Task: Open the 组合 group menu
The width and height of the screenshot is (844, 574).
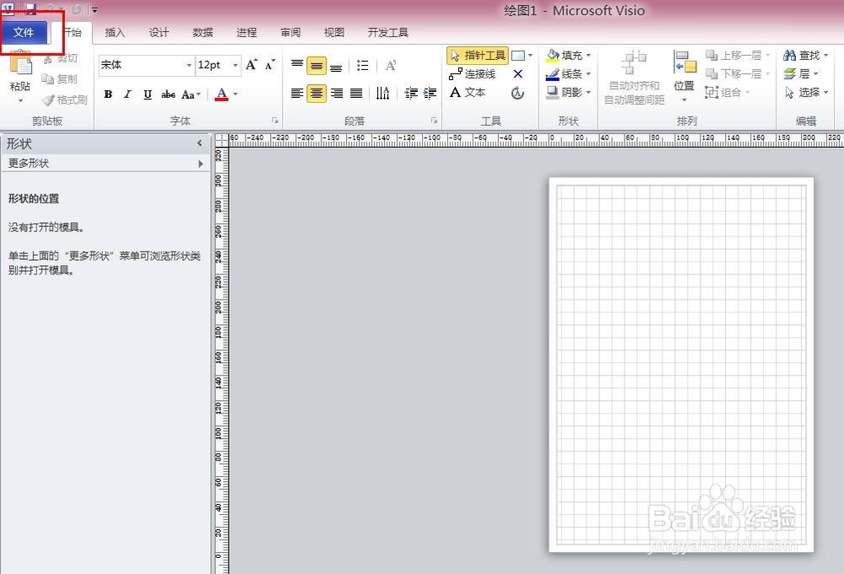Action: tap(728, 92)
